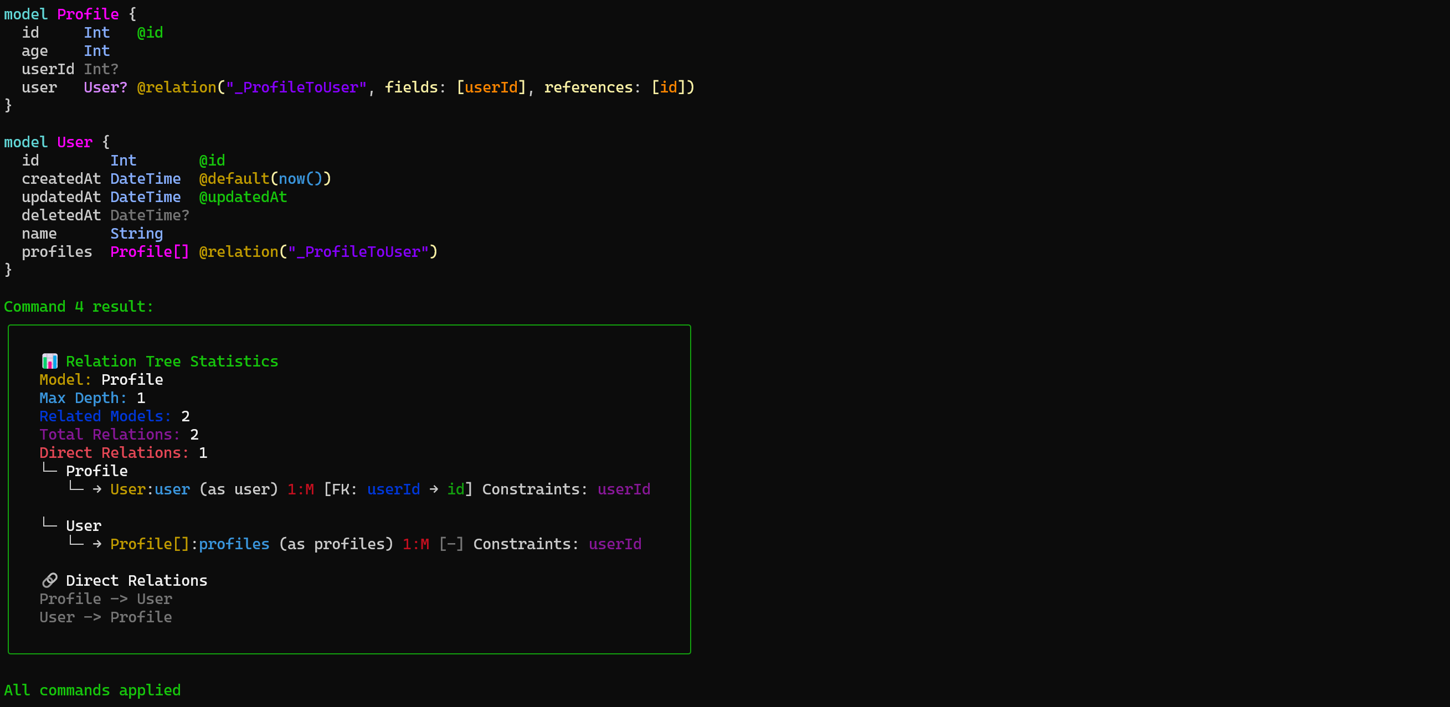This screenshot has width=1450, height=707.
Task: Select the Profile[]:profiles tree entry
Action: tap(189, 544)
